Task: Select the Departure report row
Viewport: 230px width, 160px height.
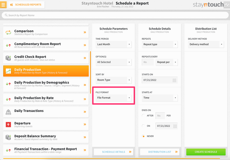Action: pos(46,125)
